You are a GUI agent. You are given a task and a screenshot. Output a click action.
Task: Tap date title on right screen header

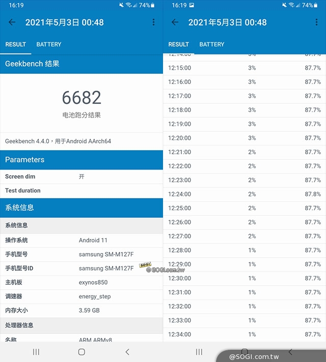pyautogui.click(x=227, y=22)
